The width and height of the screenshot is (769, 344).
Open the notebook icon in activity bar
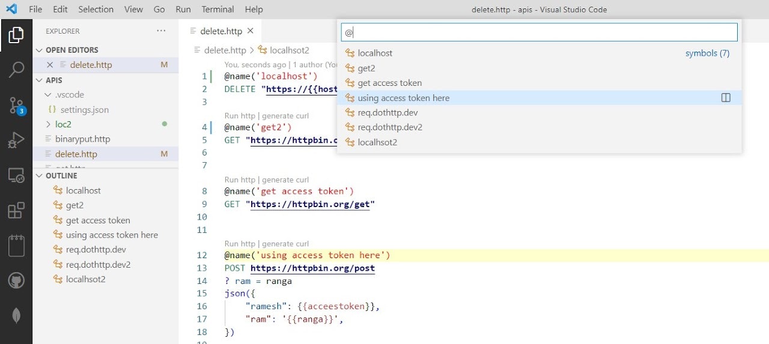[x=16, y=246]
